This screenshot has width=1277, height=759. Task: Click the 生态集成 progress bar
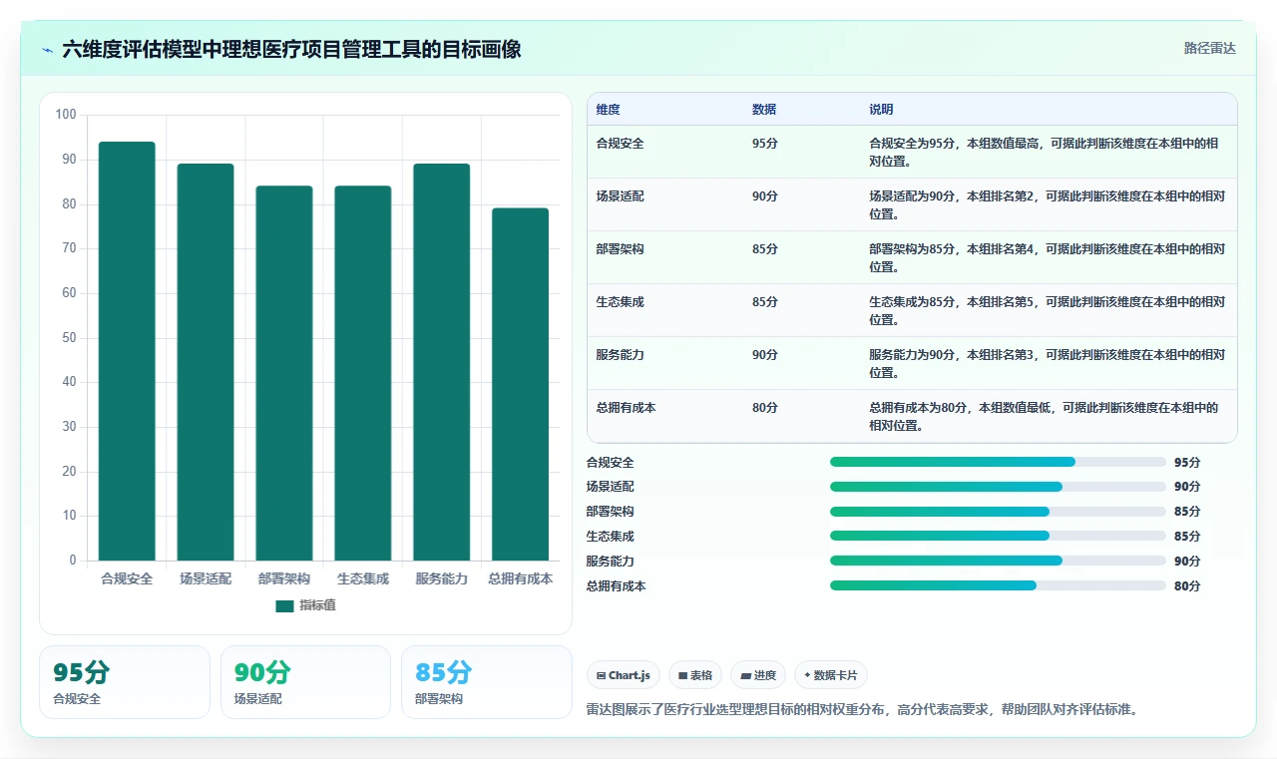pos(998,536)
